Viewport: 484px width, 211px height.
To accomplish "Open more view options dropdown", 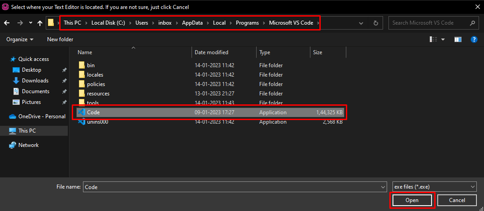I will 443,39.
